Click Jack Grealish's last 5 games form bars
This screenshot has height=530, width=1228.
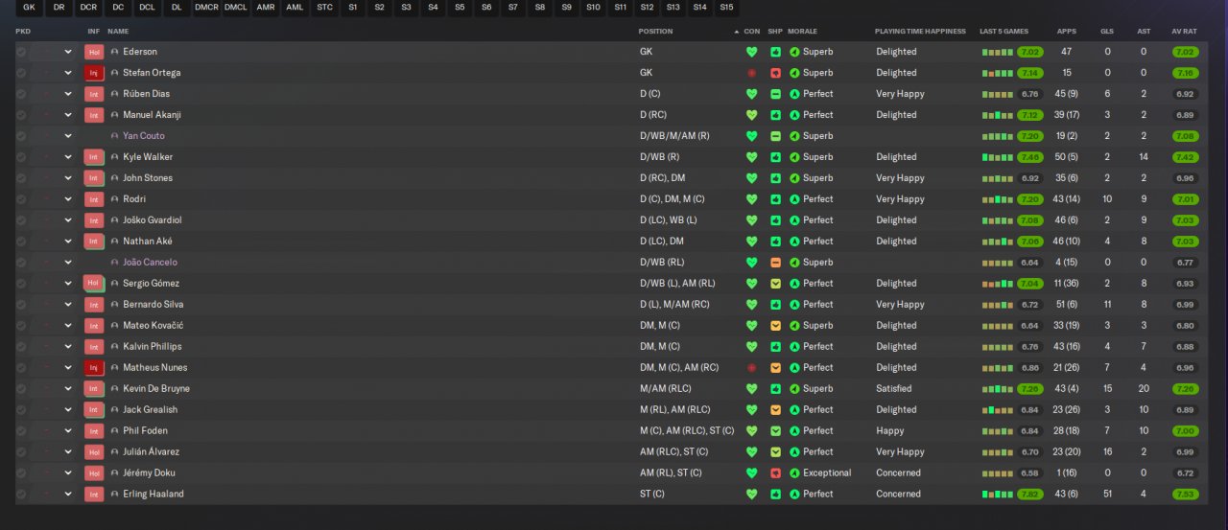(x=997, y=410)
